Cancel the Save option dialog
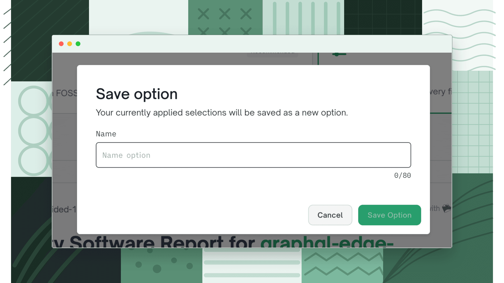This screenshot has width=504, height=283. (x=330, y=215)
